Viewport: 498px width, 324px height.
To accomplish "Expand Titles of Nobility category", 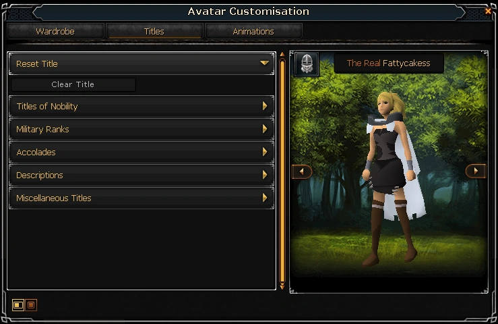I will tap(142, 106).
